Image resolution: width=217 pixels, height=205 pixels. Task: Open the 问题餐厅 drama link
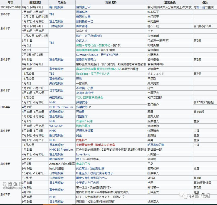(82, 117)
